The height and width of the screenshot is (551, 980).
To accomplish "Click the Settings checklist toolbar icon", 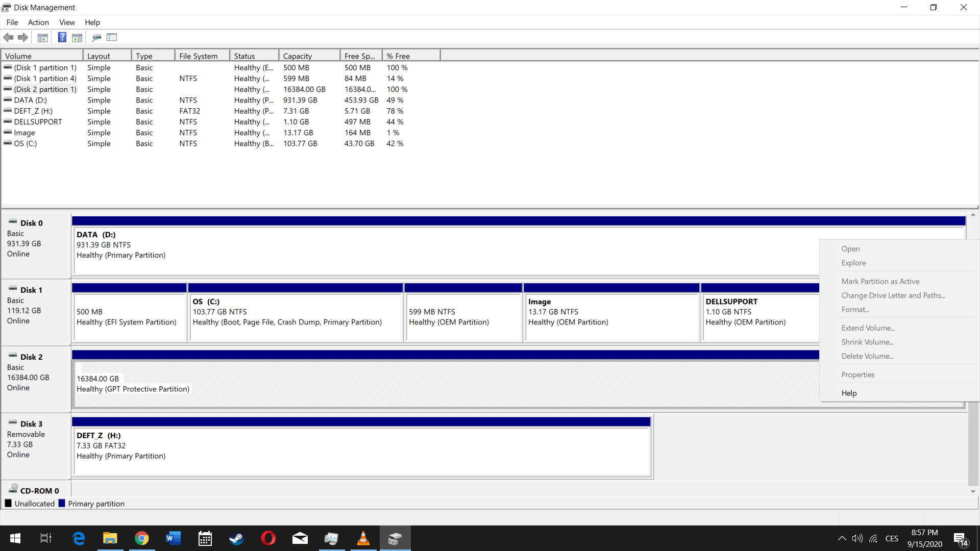I will [112, 37].
